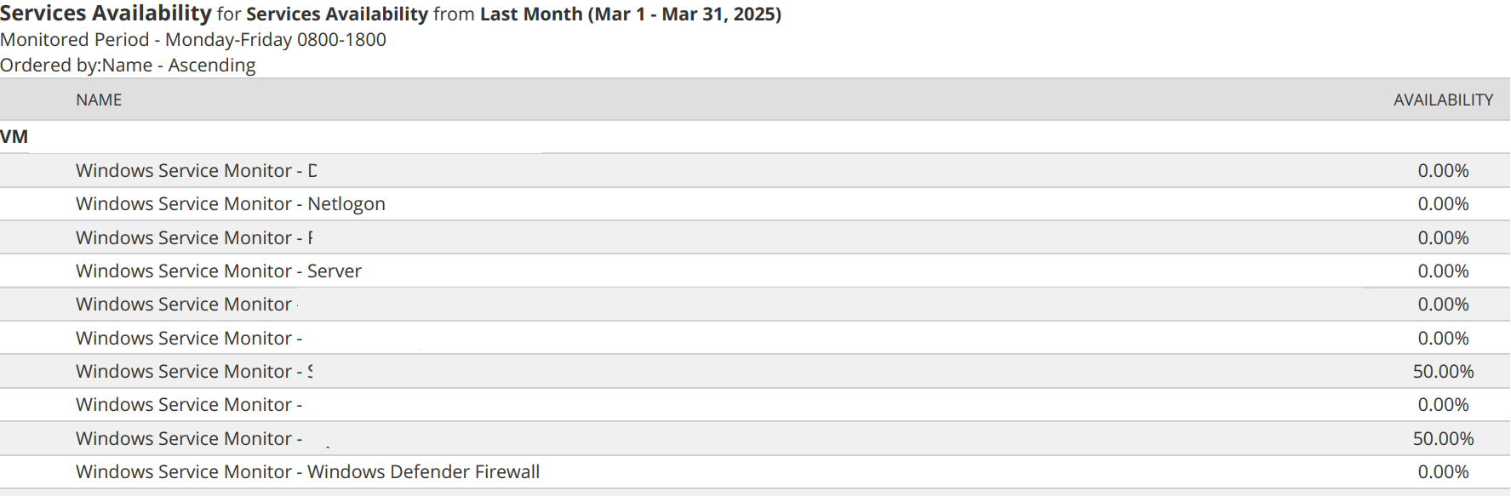Open monitor row directly above Windows Defender Firewall

point(189,439)
